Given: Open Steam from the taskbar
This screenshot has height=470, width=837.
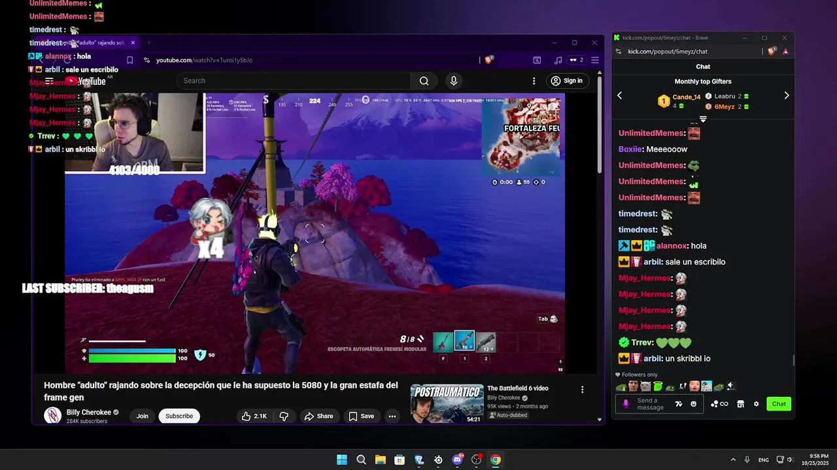Looking at the screenshot, I should [x=438, y=460].
